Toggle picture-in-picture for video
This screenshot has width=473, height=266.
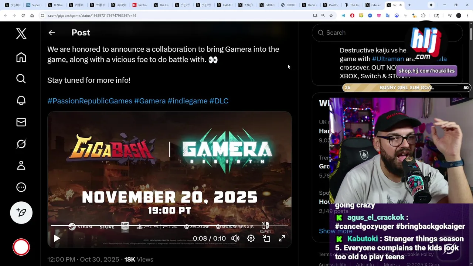[266, 238]
